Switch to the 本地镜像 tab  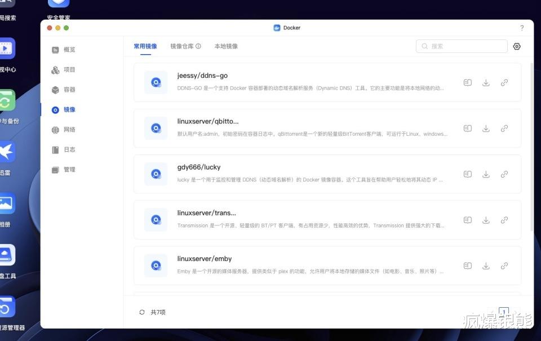226,46
